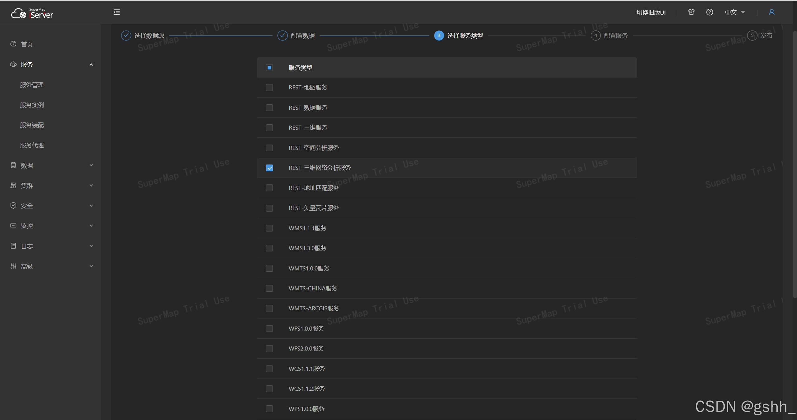Open the user account icon
The height and width of the screenshot is (420, 797).
pyautogui.click(x=771, y=12)
